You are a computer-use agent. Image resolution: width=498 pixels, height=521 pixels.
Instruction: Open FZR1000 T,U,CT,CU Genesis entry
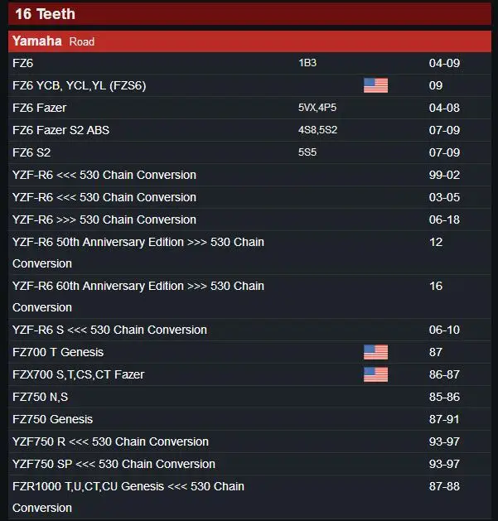point(249,497)
